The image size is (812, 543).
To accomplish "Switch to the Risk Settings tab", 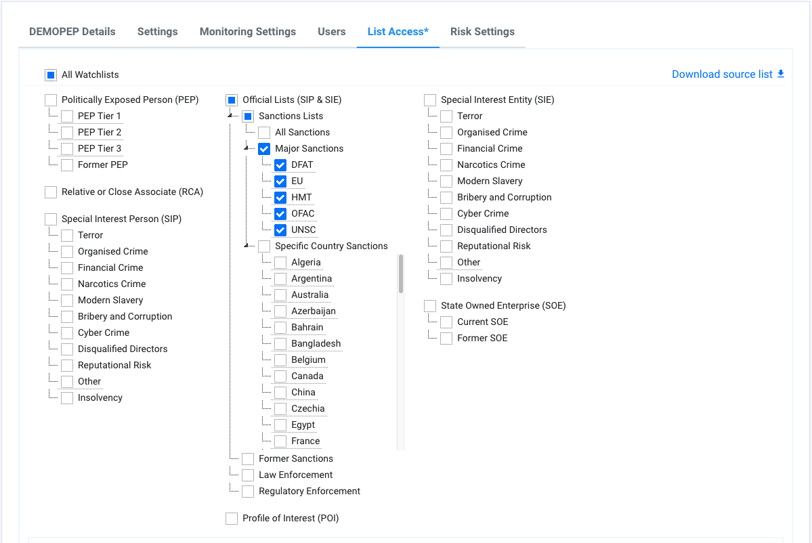I will pyautogui.click(x=482, y=32).
